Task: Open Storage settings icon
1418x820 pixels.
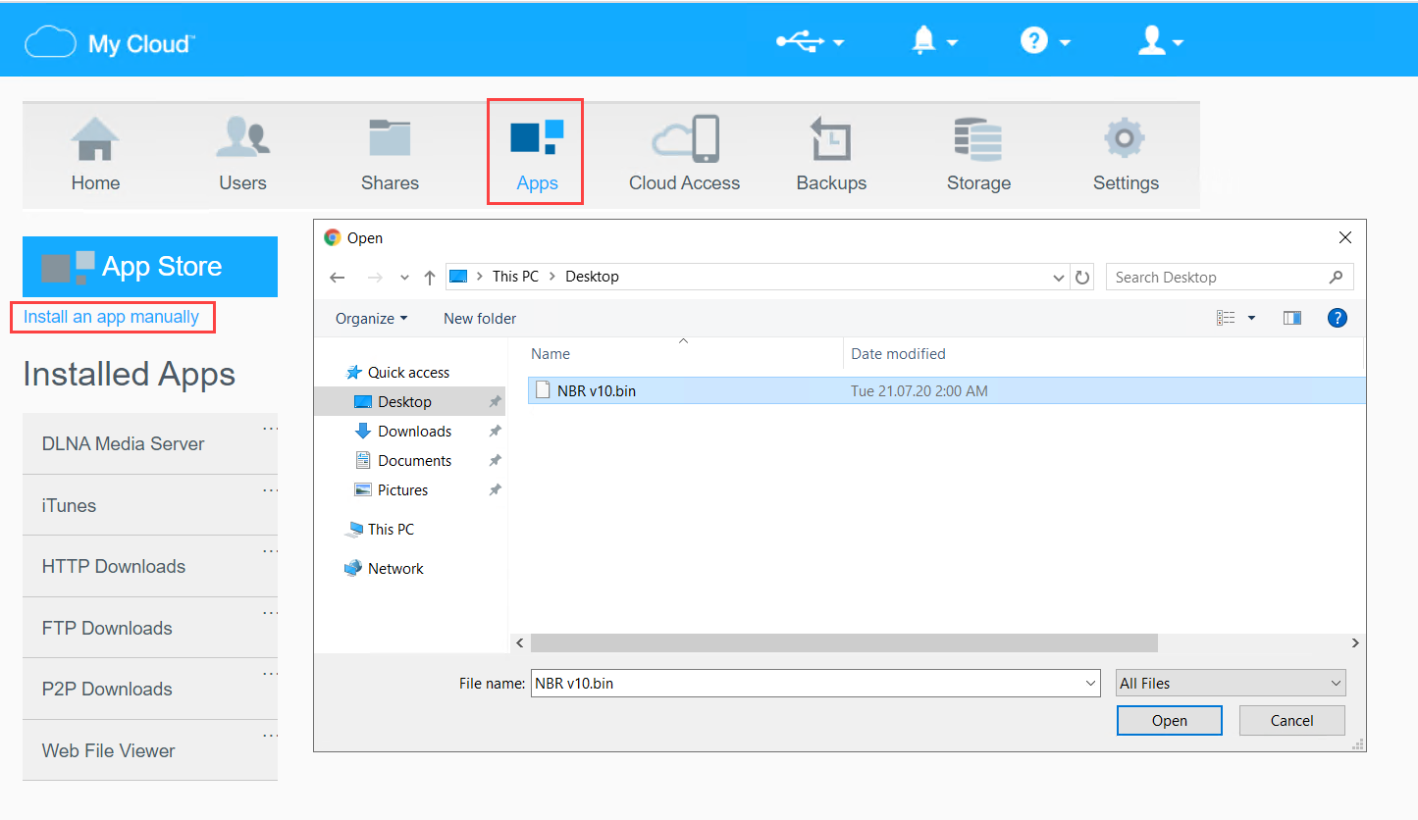Action: [x=978, y=152]
